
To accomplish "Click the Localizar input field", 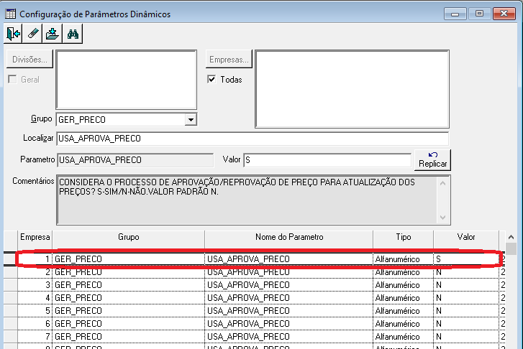I will [253, 139].
